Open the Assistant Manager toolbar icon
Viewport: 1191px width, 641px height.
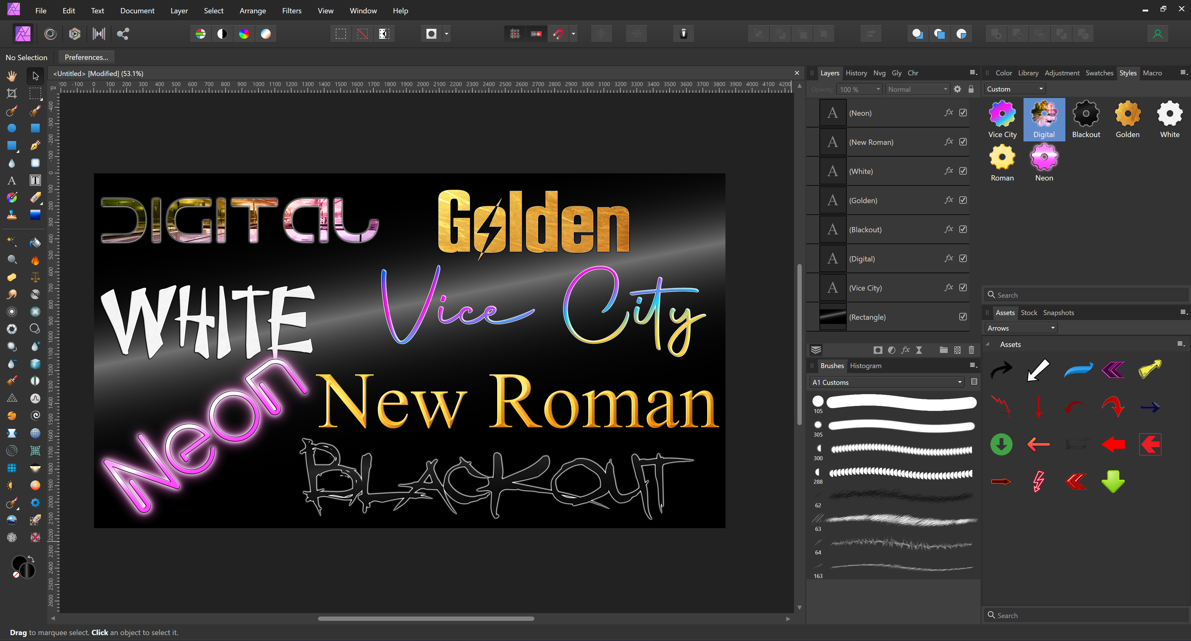683,34
